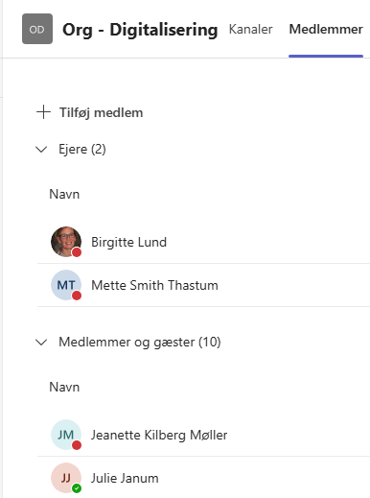Switch to the Kanaler tab
This screenshot has width=370, height=498.
coord(251,29)
